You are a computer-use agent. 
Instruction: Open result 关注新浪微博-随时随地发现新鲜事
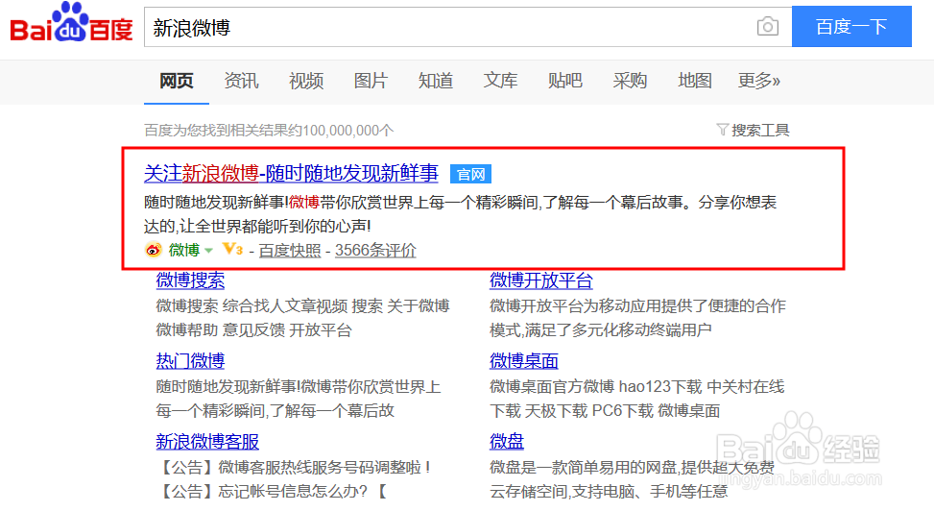(x=291, y=174)
